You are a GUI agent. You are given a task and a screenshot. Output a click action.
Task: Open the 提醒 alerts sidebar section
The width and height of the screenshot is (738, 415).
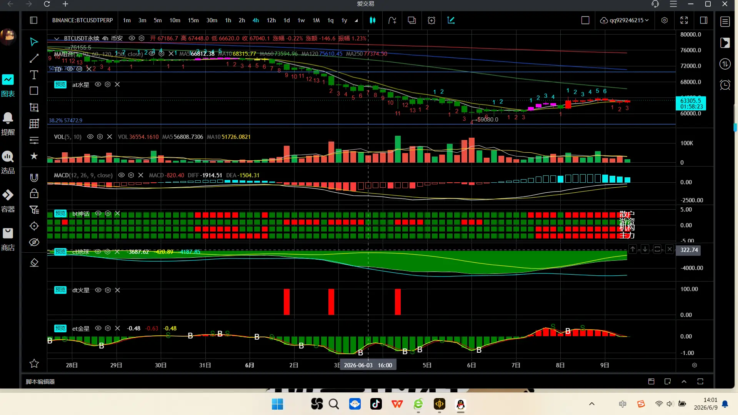(x=8, y=124)
